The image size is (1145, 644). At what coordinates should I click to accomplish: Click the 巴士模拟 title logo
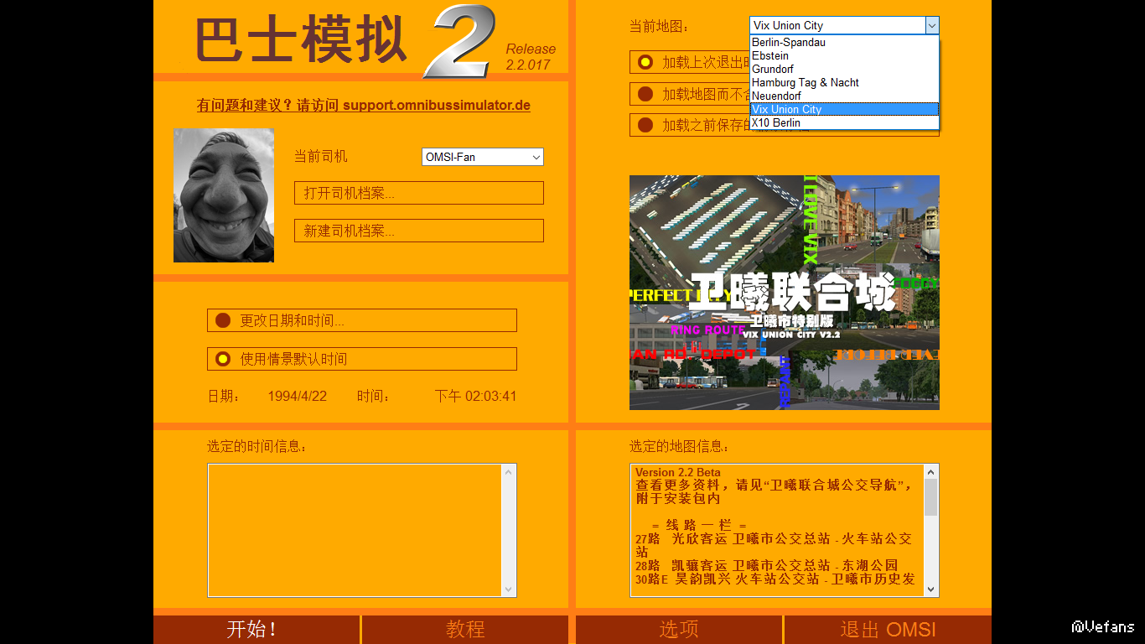[301, 39]
